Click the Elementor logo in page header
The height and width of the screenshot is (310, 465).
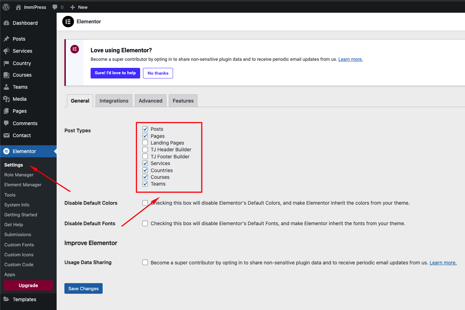click(68, 22)
